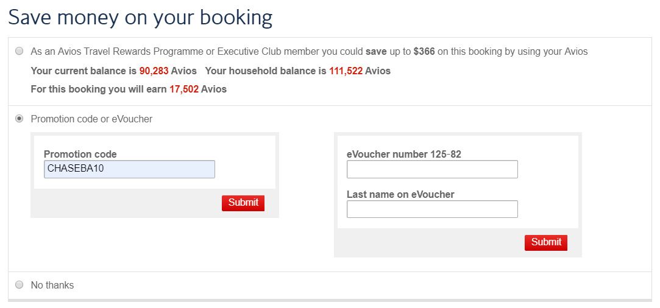Click the $366 savings amount

click(424, 52)
